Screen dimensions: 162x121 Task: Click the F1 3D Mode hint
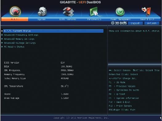(117, 82)
